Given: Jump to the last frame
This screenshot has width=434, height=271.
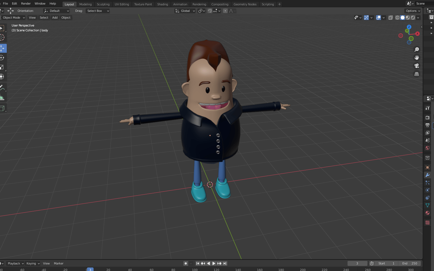Looking at the screenshot, I should (x=225, y=263).
